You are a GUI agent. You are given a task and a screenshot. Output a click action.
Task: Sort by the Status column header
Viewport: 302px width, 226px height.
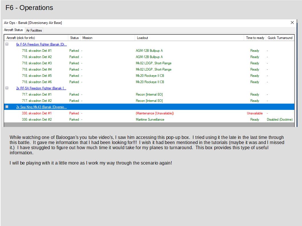74,38
